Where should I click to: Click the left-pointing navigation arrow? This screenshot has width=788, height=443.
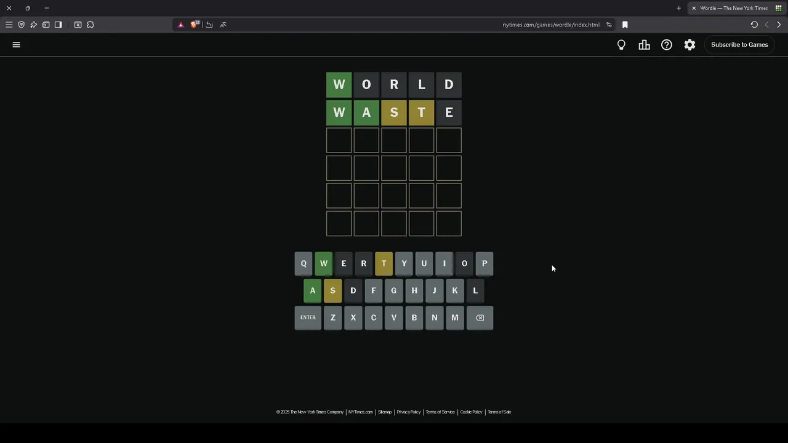click(x=766, y=25)
